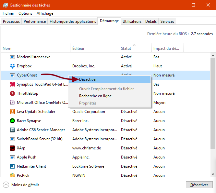The image size is (216, 193).
Task: Sort by the Statut column header
Action: click(135, 48)
